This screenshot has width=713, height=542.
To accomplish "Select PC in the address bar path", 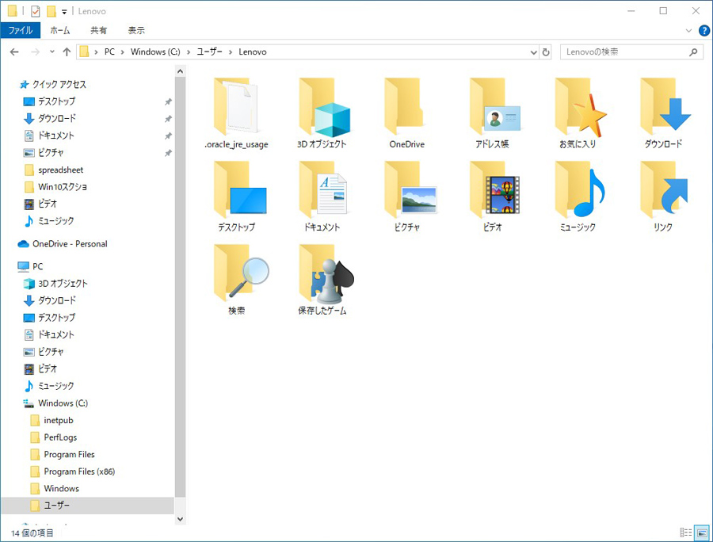I will coord(109,52).
